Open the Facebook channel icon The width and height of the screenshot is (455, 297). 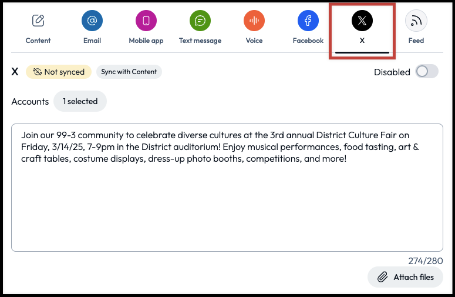(x=308, y=21)
